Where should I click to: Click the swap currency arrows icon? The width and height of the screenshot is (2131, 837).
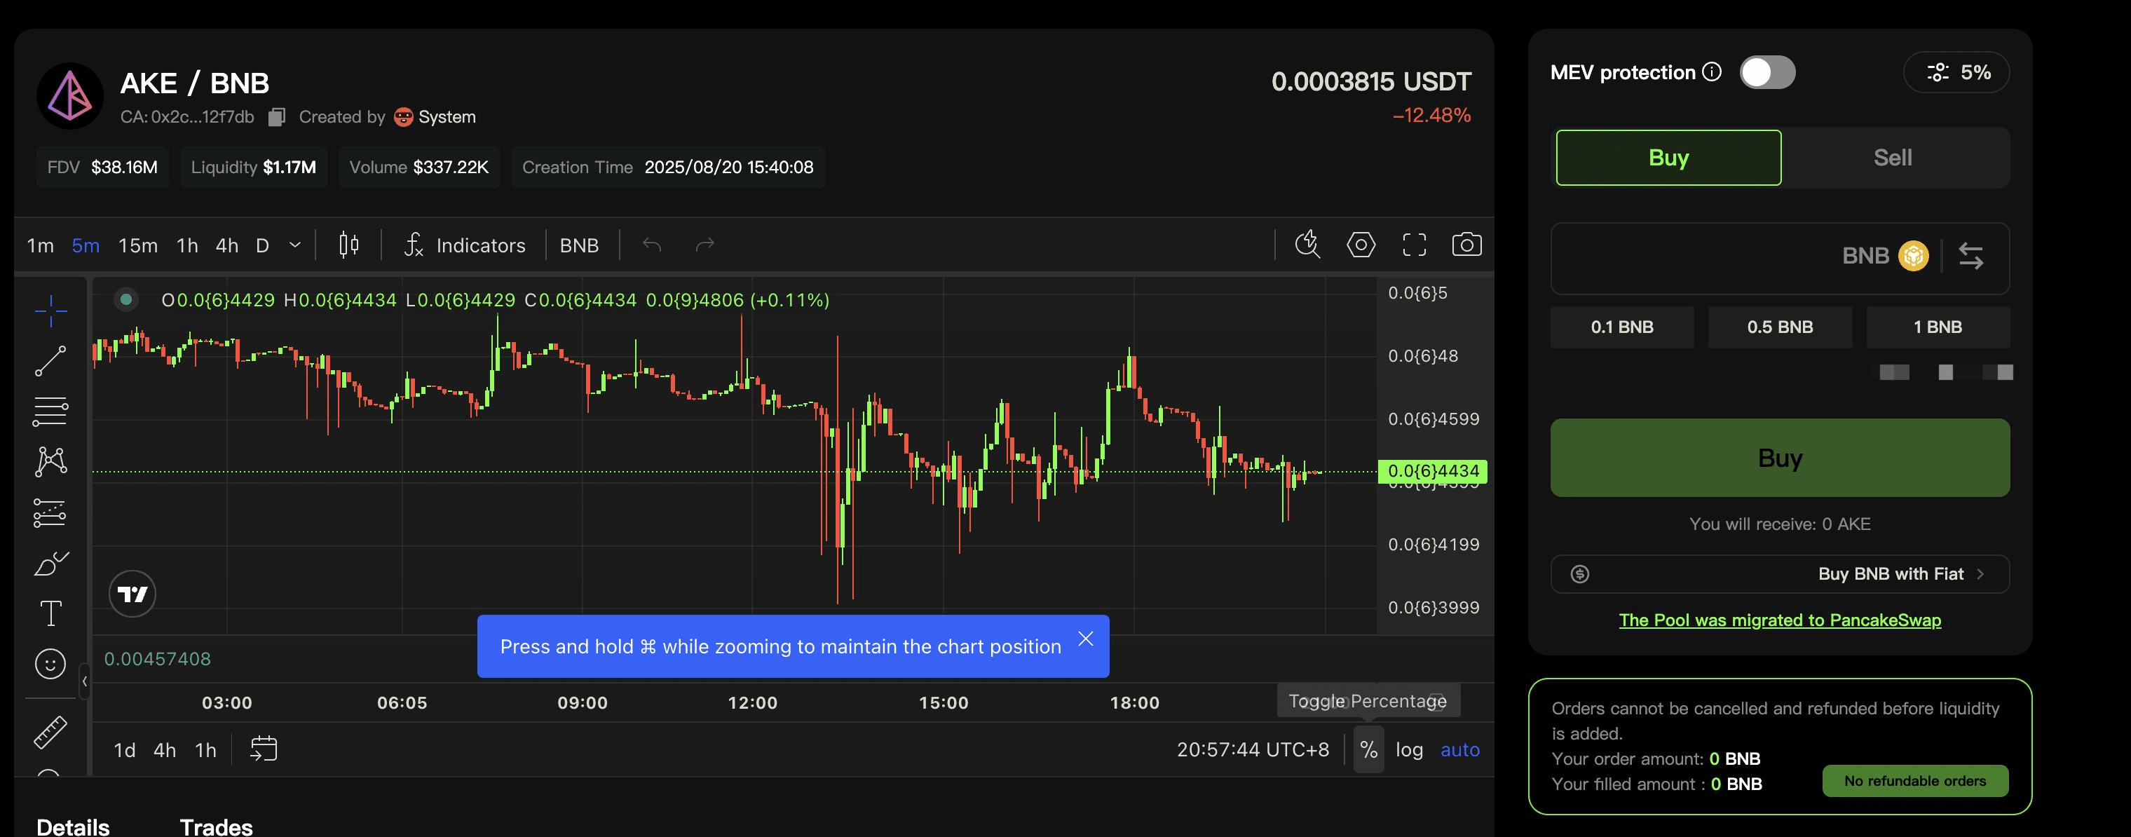pyautogui.click(x=1971, y=257)
